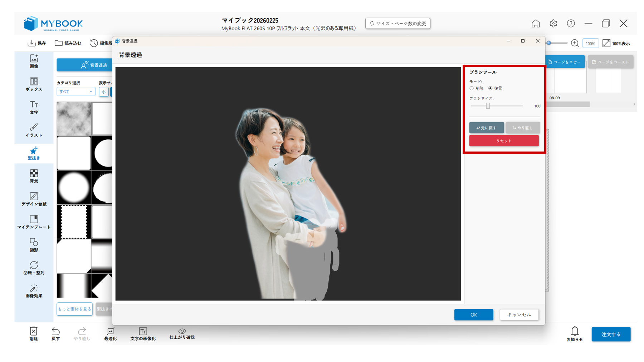Open the カテゴリ選択 すべて dropdown
Viewport: 644px width, 362px height.
point(76,92)
